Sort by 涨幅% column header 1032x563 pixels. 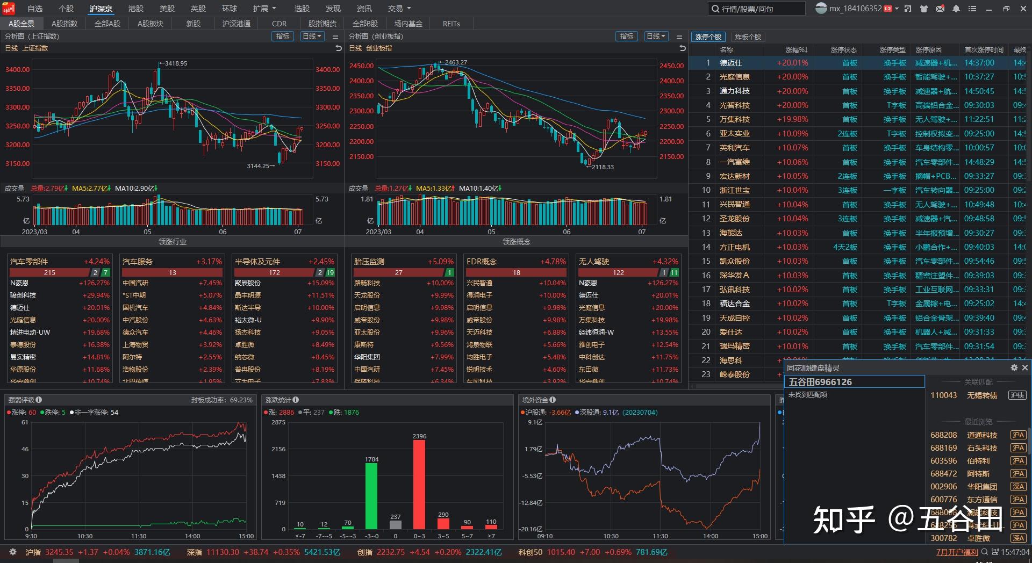[x=797, y=49]
